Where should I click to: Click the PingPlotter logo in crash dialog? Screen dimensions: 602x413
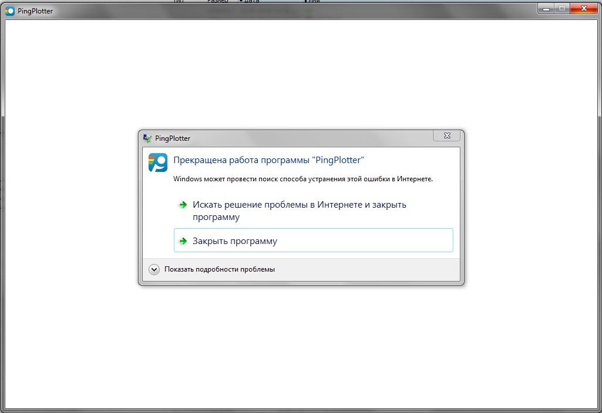[x=158, y=163]
